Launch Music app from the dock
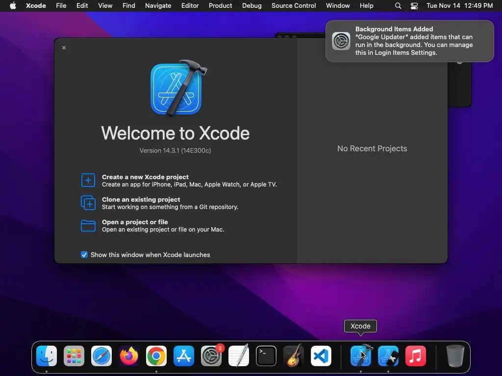This screenshot has width=502, height=376. pos(416,356)
